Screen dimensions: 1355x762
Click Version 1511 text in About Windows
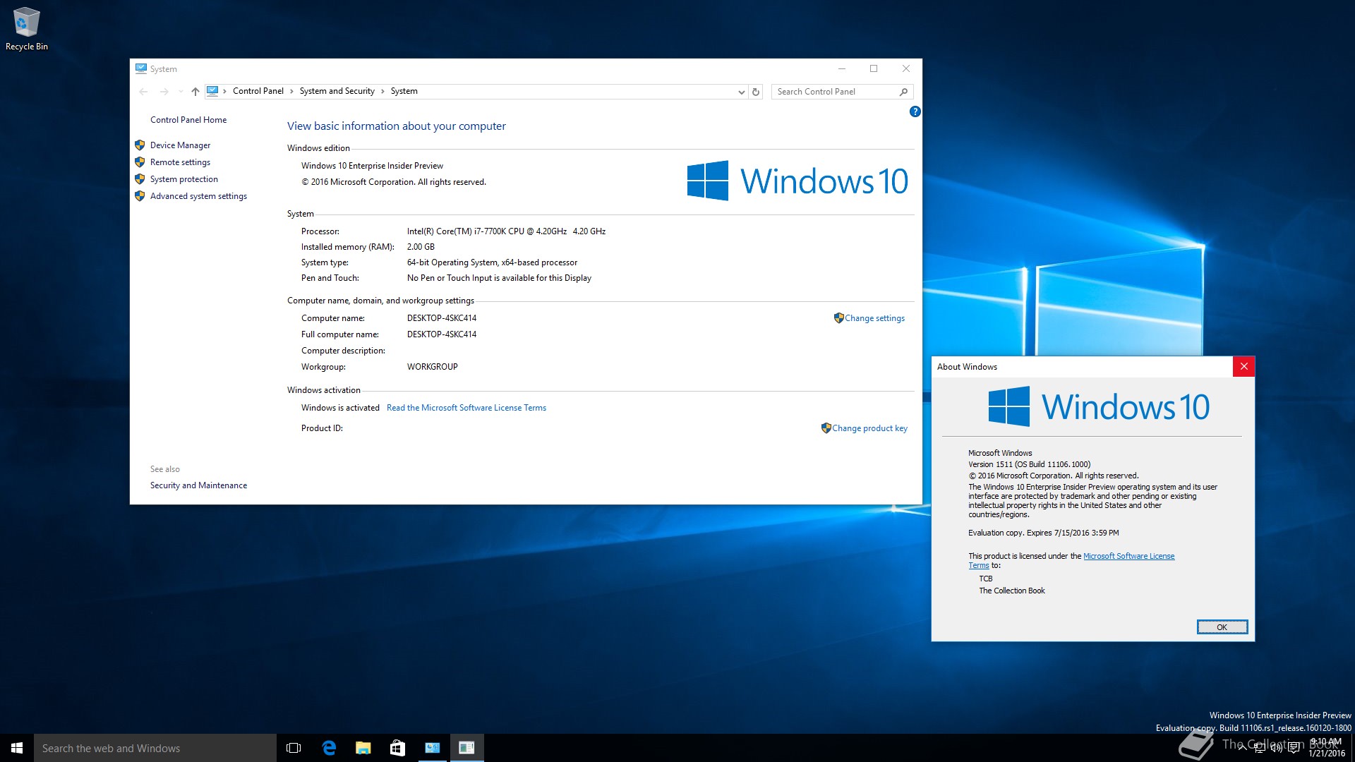(1029, 464)
